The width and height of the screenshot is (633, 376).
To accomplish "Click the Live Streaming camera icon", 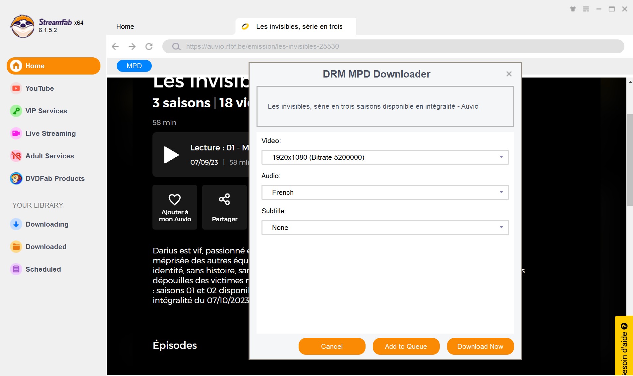I will [x=16, y=134].
